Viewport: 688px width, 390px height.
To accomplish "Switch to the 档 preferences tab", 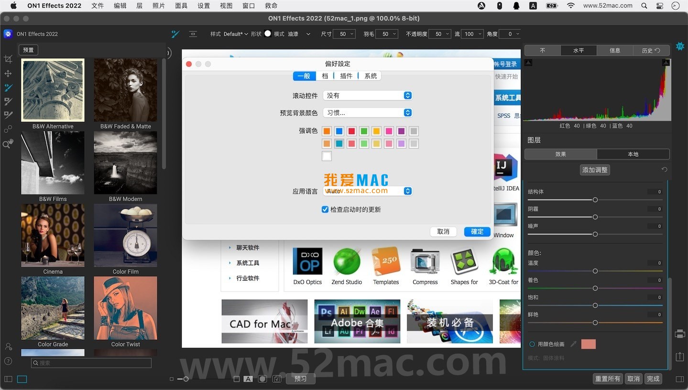I will click(x=325, y=76).
